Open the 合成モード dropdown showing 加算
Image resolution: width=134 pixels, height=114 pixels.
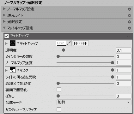[x=94, y=102]
